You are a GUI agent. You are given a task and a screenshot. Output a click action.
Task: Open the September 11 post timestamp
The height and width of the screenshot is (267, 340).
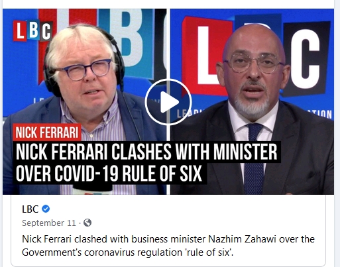click(x=49, y=223)
